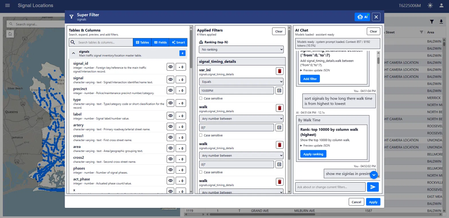Click the AI Chat scrollbar thumb

[378, 61]
